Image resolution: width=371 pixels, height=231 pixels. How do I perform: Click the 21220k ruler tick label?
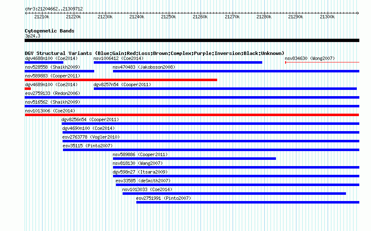coord(74,17)
